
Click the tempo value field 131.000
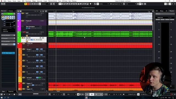(143, 94)
